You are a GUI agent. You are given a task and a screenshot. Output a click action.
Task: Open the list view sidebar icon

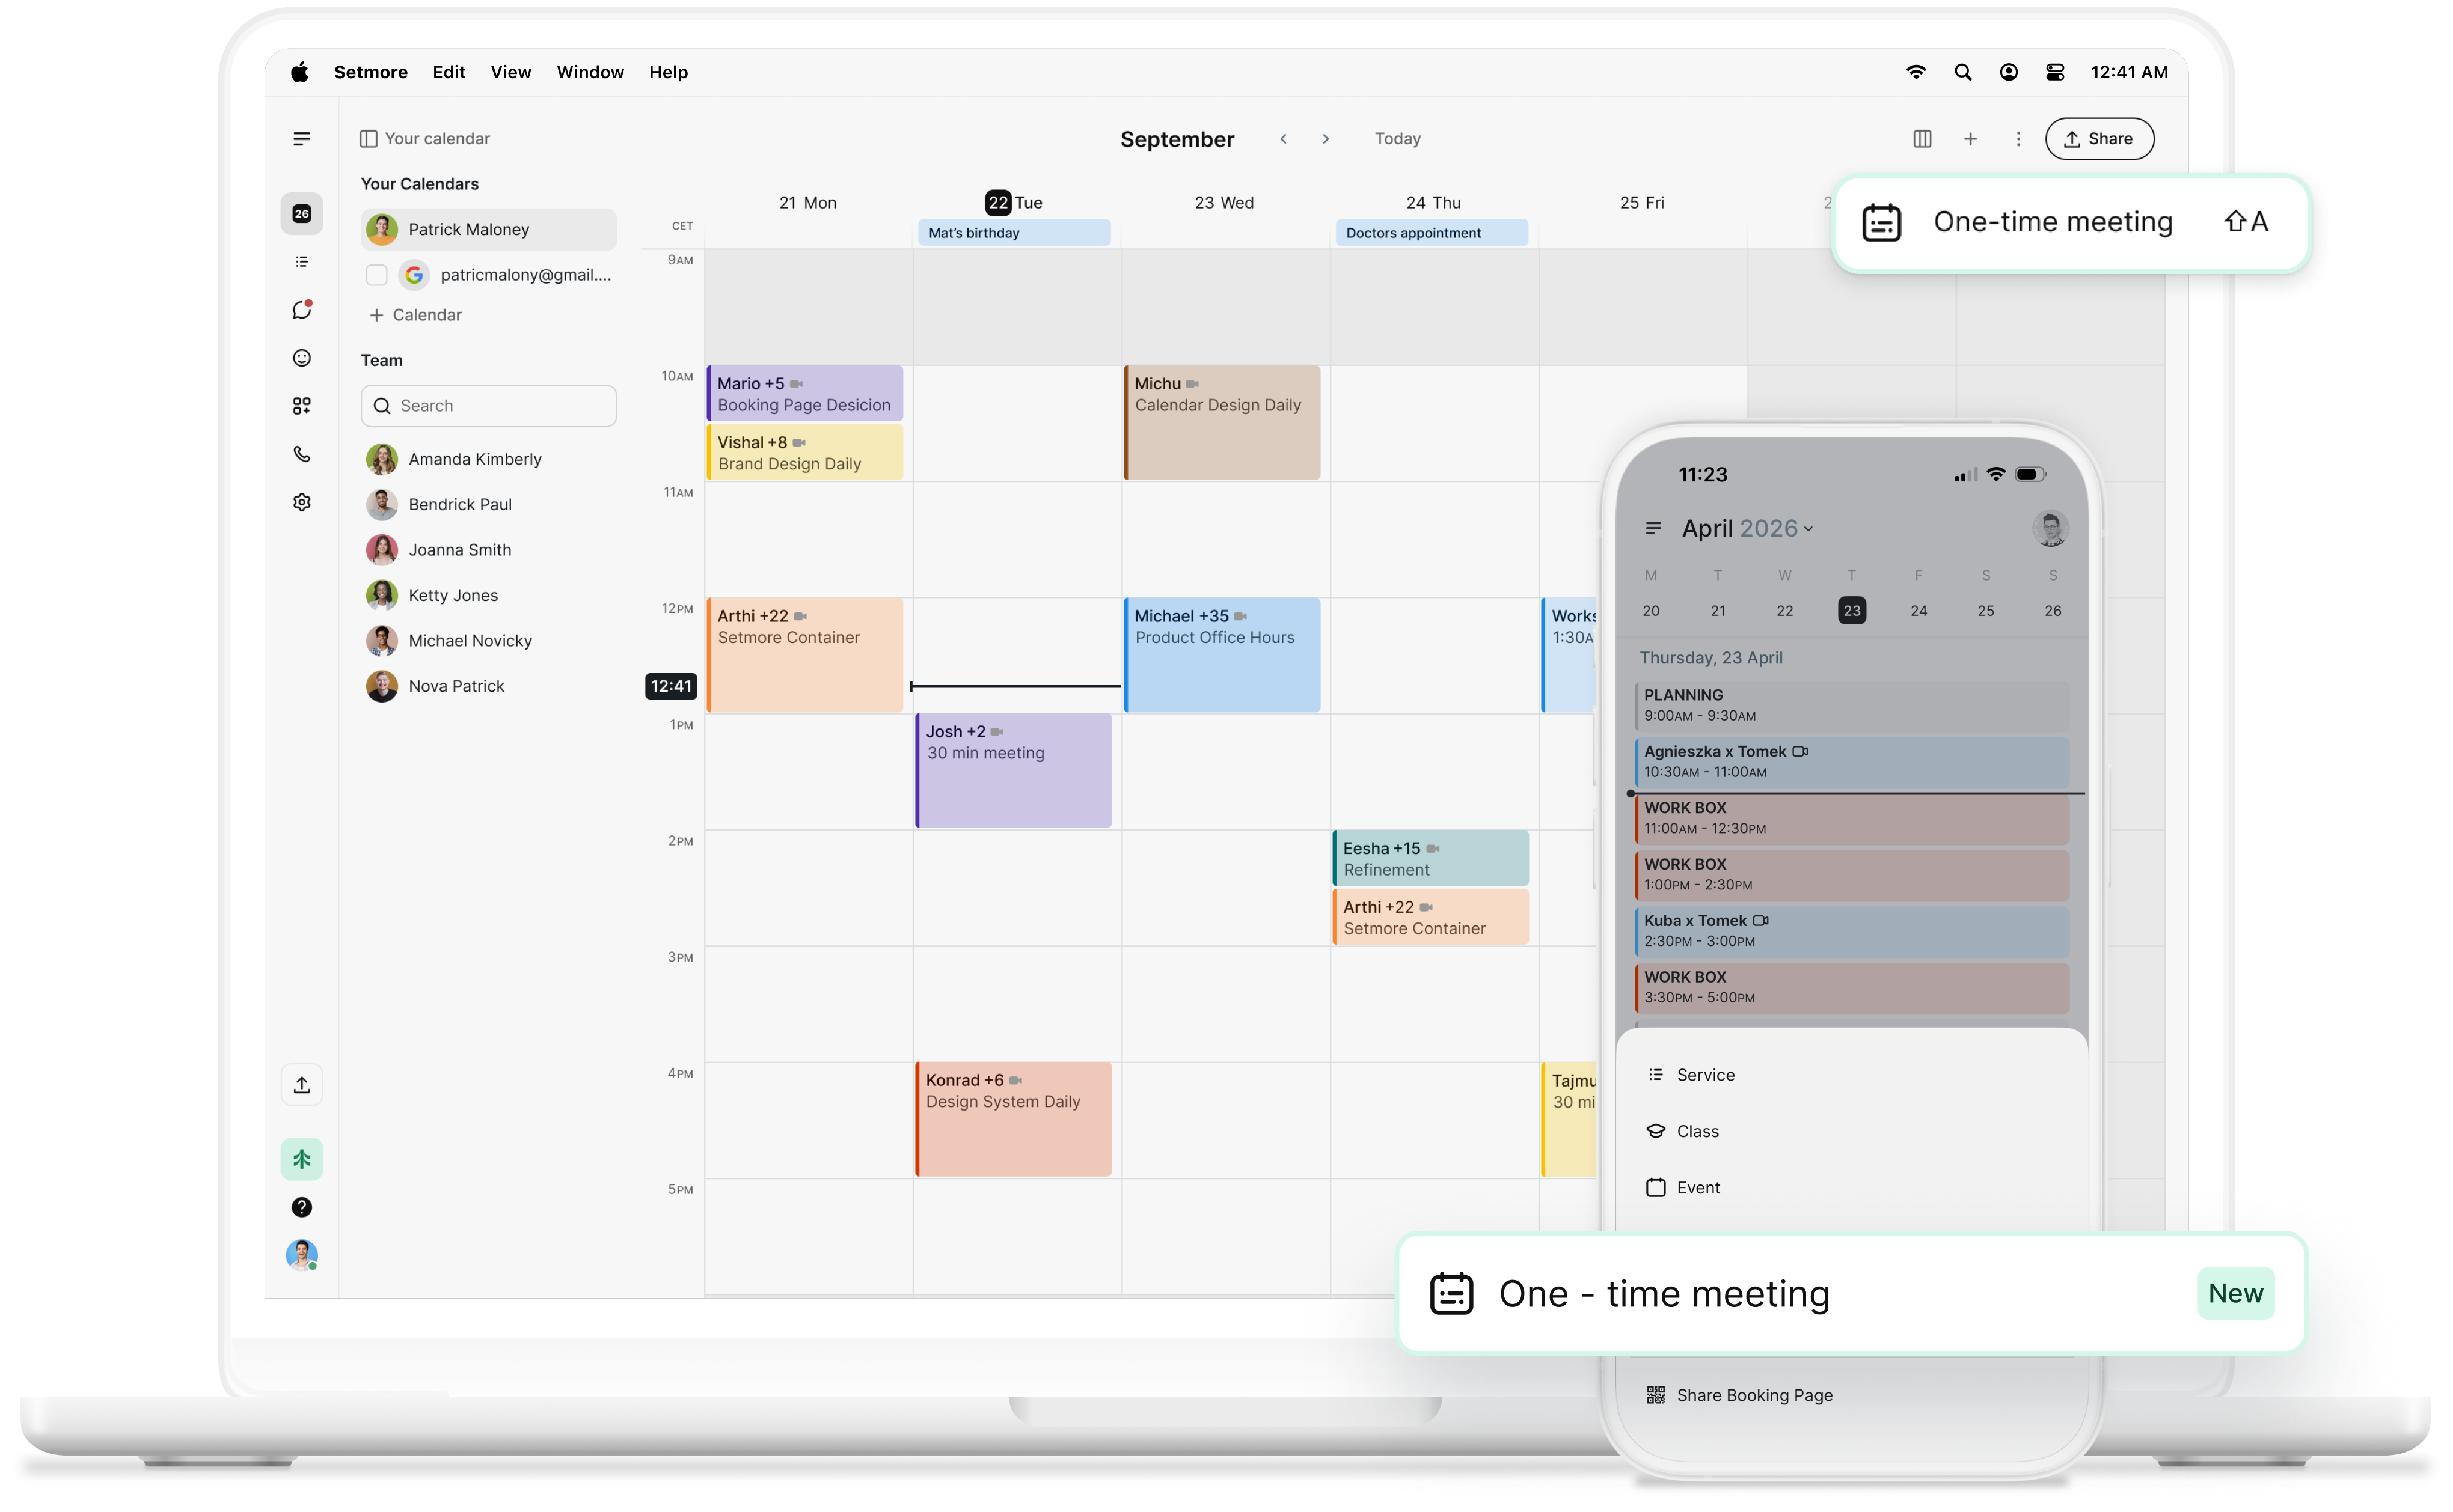point(301,262)
